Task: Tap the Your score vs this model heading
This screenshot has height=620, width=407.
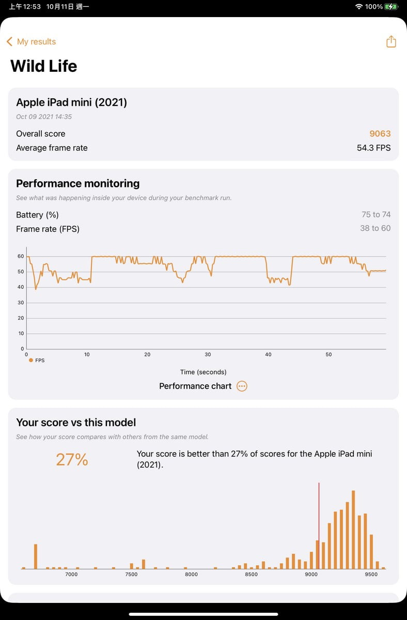Action: [76, 423]
